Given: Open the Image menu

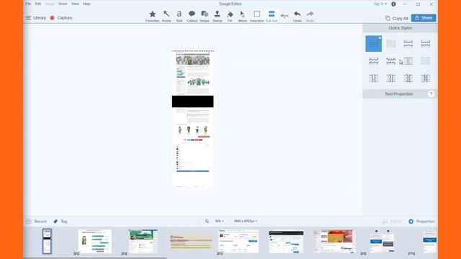Looking at the screenshot, I should click(50, 4).
